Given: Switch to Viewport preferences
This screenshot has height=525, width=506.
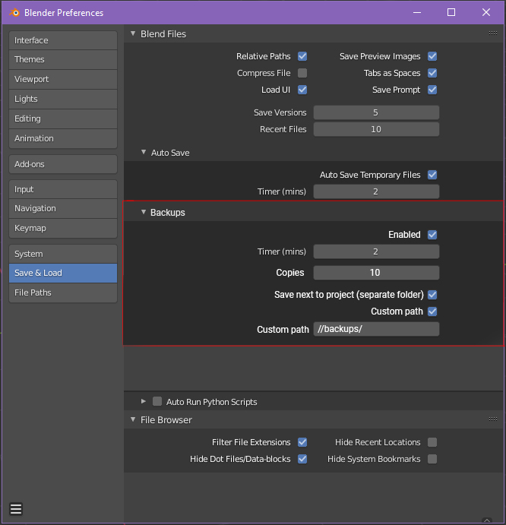Looking at the screenshot, I should 63,79.
